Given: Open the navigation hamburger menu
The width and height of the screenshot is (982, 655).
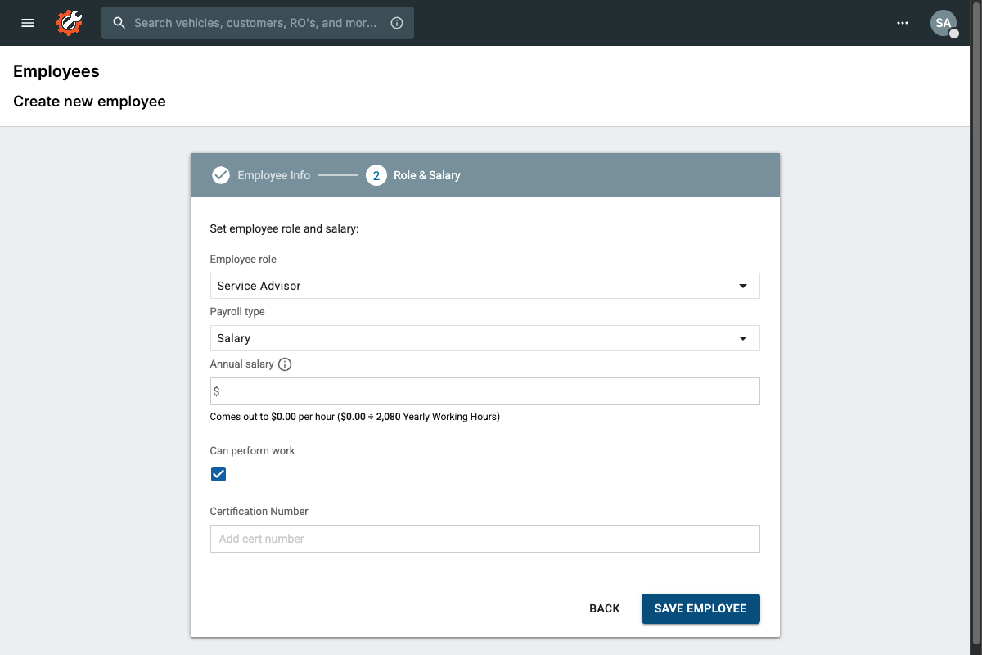Looking at the screenshot, I should [27, 23].
